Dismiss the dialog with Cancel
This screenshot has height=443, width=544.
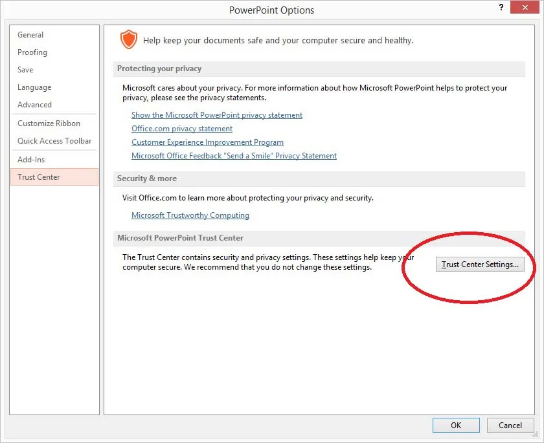tap(510, 425)
